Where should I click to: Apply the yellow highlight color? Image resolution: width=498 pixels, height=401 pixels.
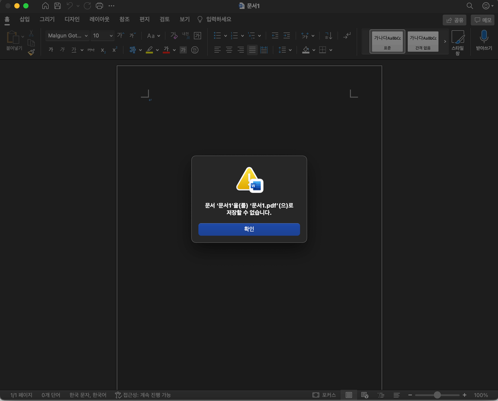[149, 50]
